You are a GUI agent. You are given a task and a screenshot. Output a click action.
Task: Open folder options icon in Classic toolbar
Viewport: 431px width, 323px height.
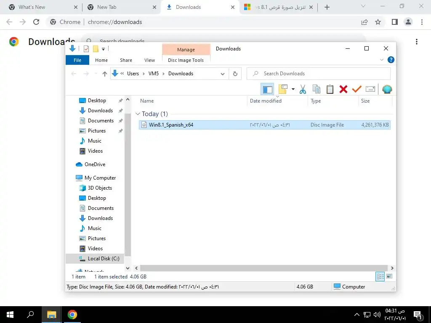(x=283, y=89)
